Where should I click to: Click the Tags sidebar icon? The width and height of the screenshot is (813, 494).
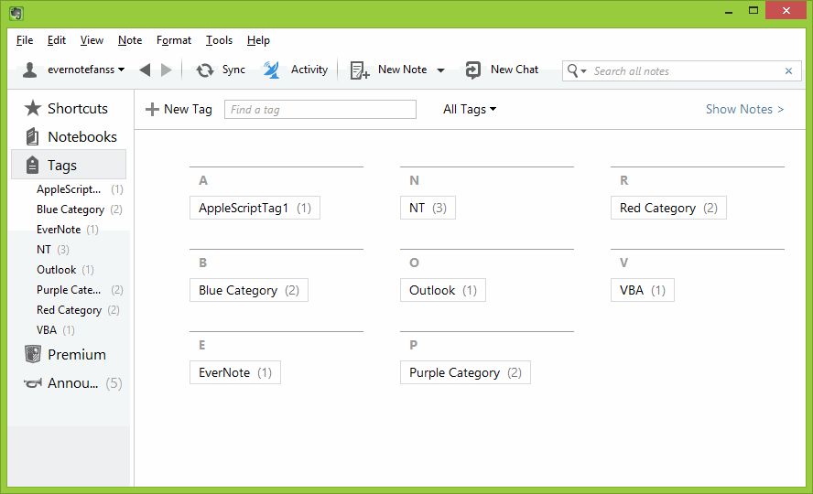[32, 165]
